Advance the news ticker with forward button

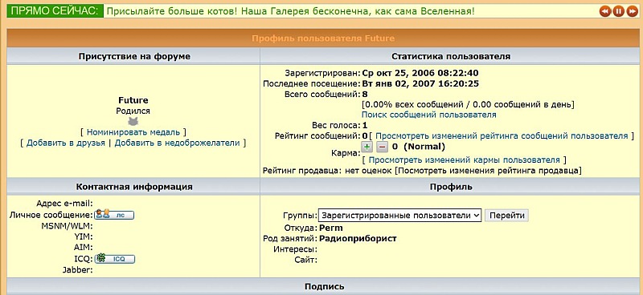coord(632,11)
